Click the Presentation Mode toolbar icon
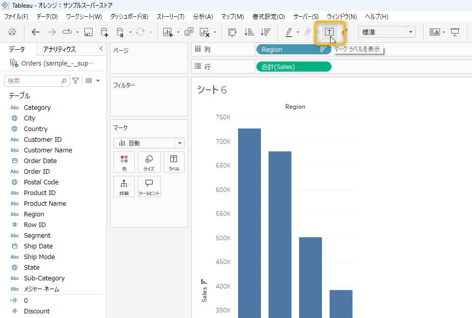Screen dimensions: 472x318 455,32
